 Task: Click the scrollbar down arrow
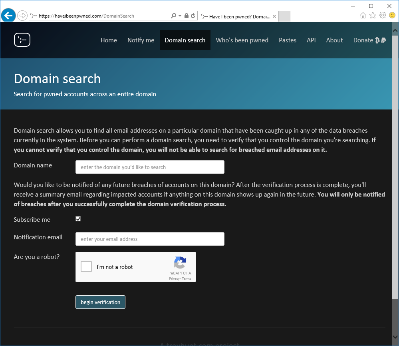tap(395, 337)
